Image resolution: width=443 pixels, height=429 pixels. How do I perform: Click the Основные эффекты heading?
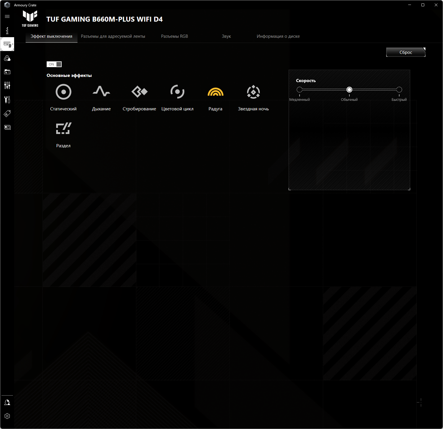pos(69,75)
